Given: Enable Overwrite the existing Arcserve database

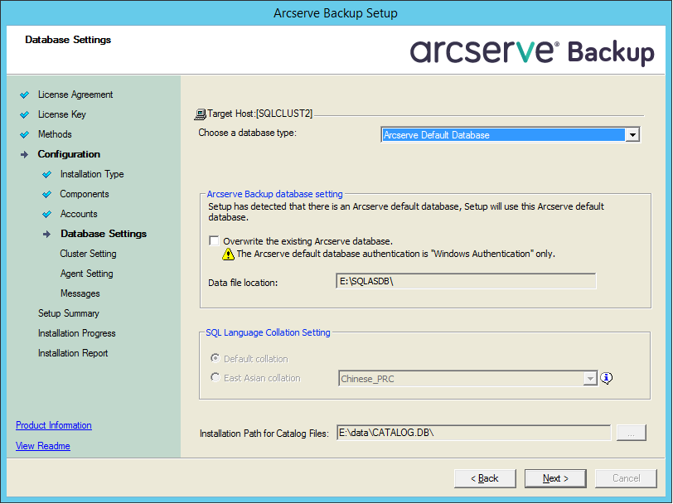Looking at the screenshot, I should (215, 241).
